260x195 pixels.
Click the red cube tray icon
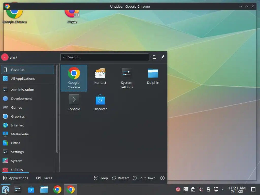point(178,189)
